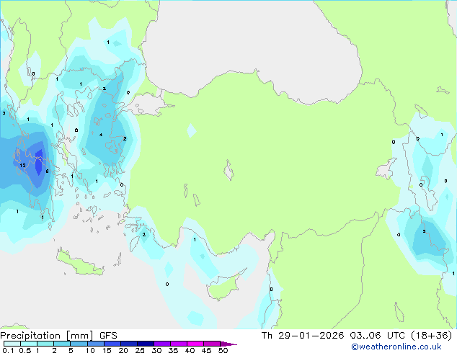Click the legend label "30"
The image size is (457, 353).
(x=156, y=350)
